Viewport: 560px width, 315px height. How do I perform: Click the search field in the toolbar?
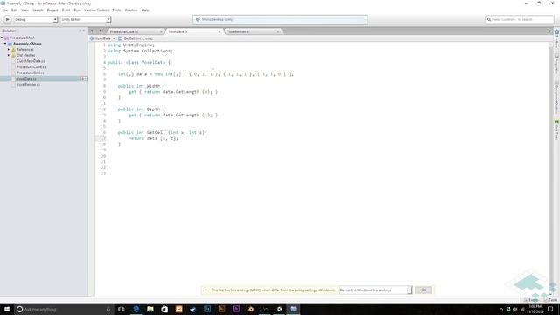pos(520,19)
